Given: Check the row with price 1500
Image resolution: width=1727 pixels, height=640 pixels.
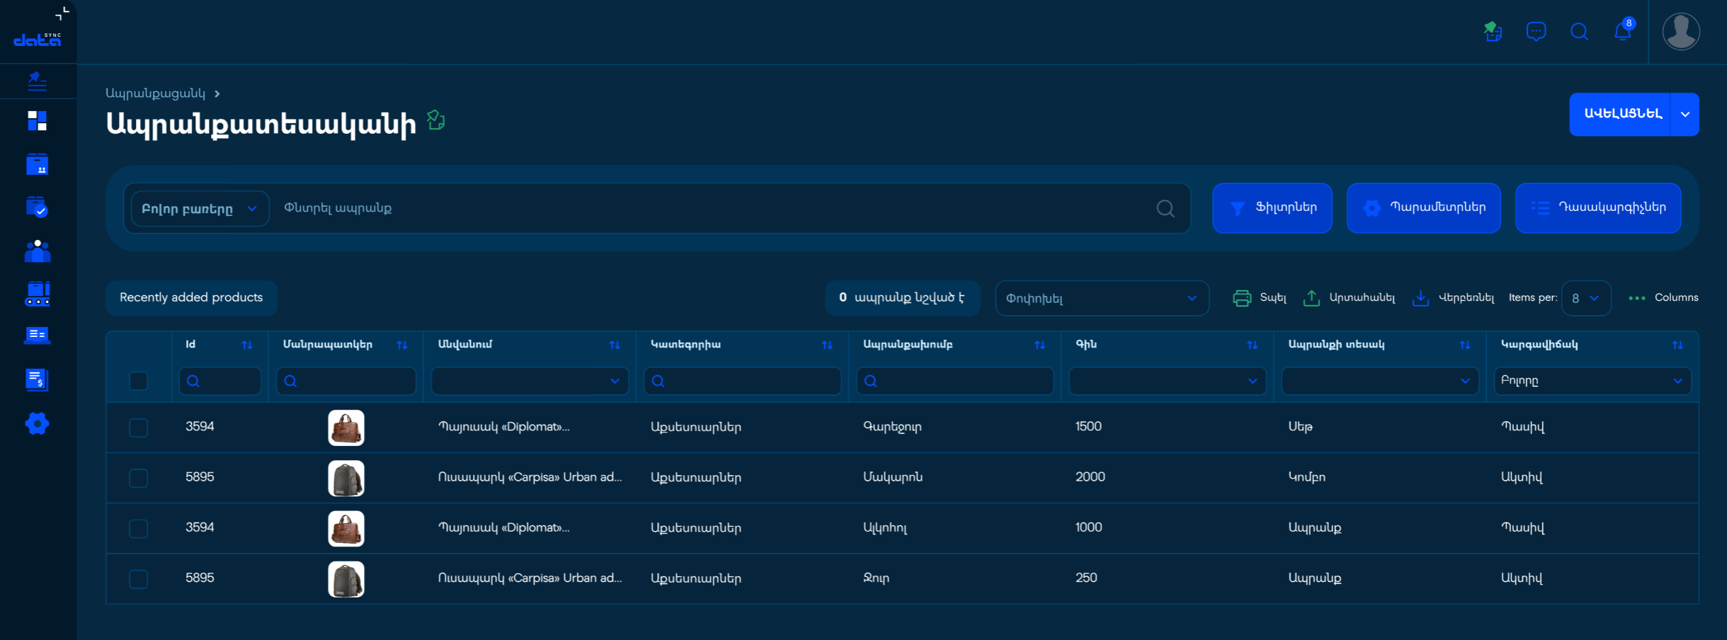Looking at the screenshot, I should pyautogui.click(x=139, y=428).
